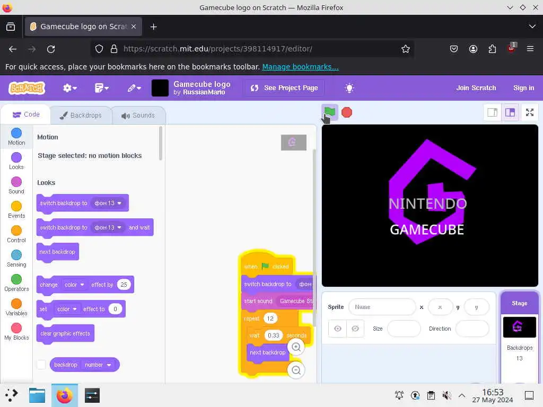The width and height of the screenshot is (543, 407).
Task: Open Manage bookmarks link
Action: point(300,67)
